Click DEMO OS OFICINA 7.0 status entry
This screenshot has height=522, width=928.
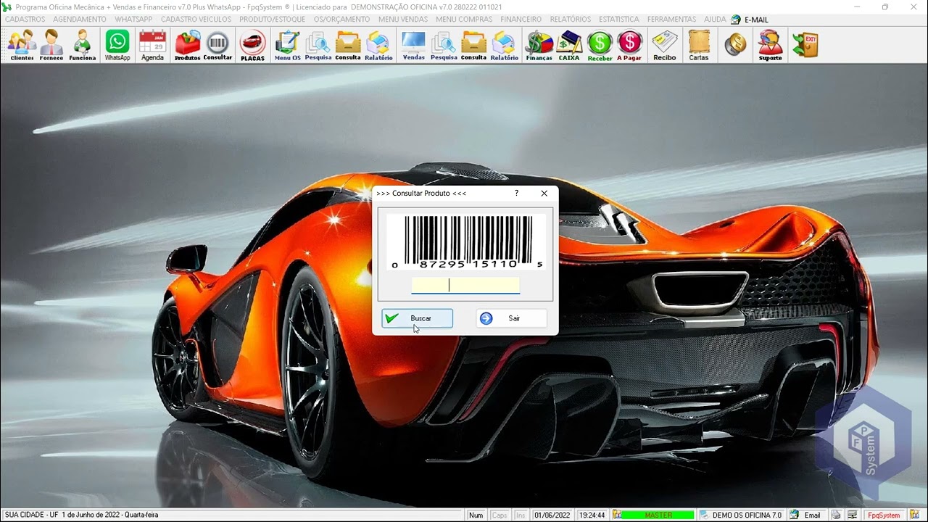tap(741, 515)
